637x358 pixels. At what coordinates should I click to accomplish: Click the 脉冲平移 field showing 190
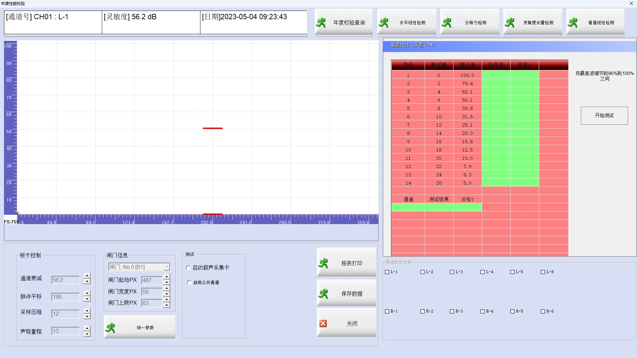point(65,297)
